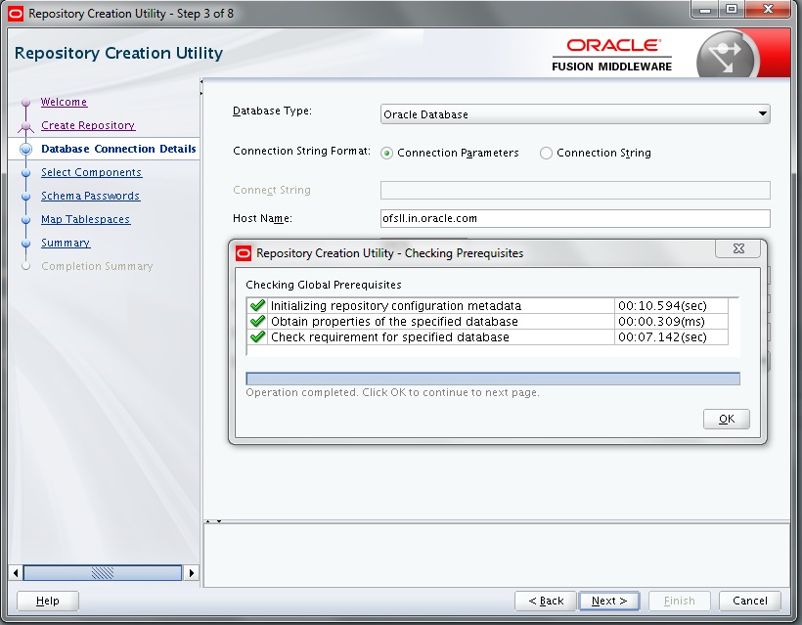Click the 'Check requirement for specified database' row
Screen dimensions: 802x625
click(487, 337)
